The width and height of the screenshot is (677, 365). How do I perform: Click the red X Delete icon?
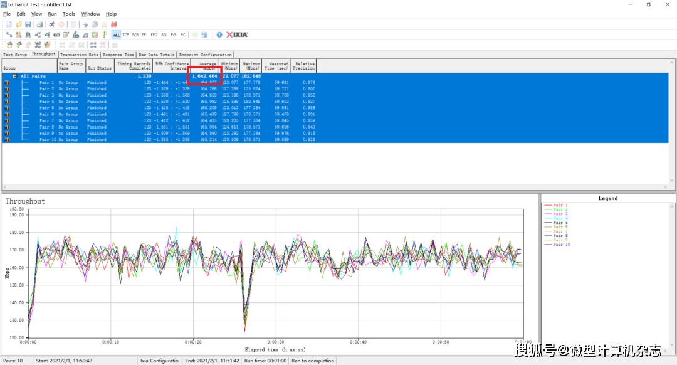click(x=114, y=24)
